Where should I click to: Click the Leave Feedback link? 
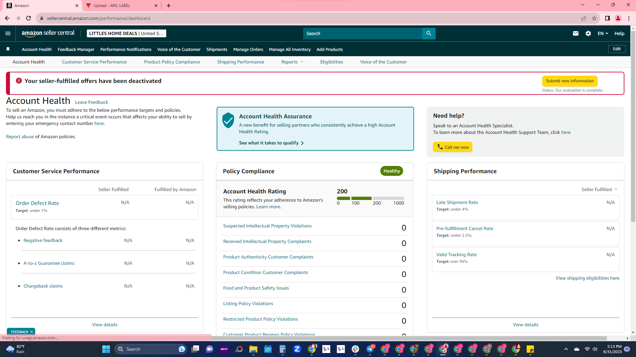[91, 102]
